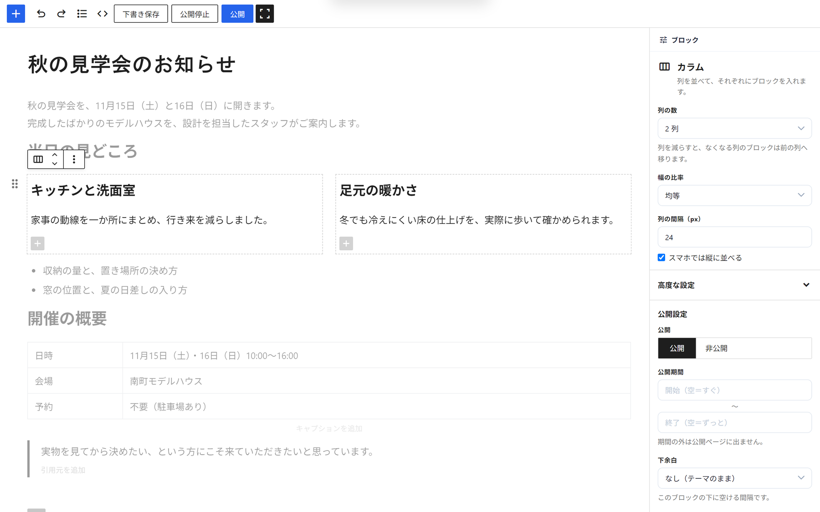Click the キッチンと洗面室 heading
The image size is (820, 512).
(x=83, y=190)
